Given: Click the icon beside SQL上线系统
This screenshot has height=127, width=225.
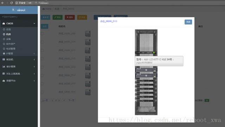Looking at the screenshot, I should (x=4, y=74).
